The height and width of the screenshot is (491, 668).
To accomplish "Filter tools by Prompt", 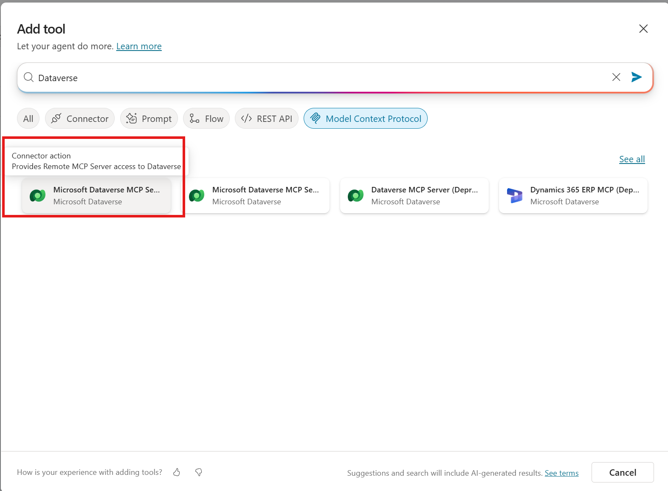I will coord(149,119).
